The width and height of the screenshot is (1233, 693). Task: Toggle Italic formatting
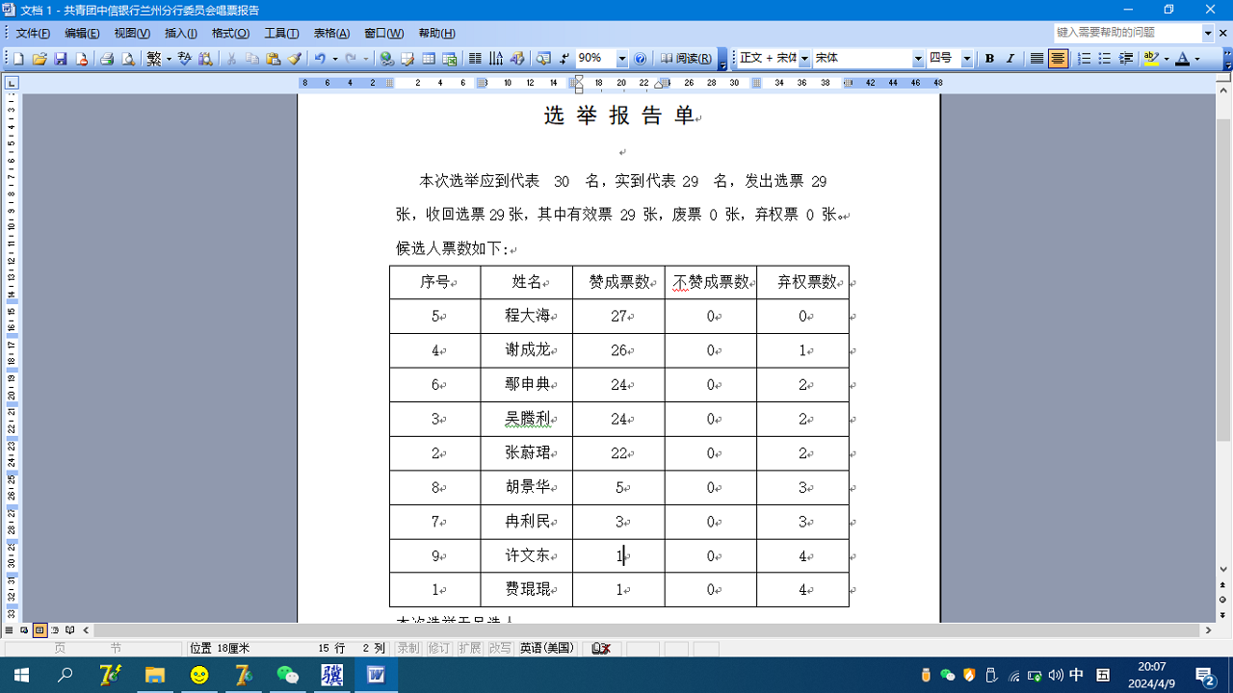(1010, 59)
